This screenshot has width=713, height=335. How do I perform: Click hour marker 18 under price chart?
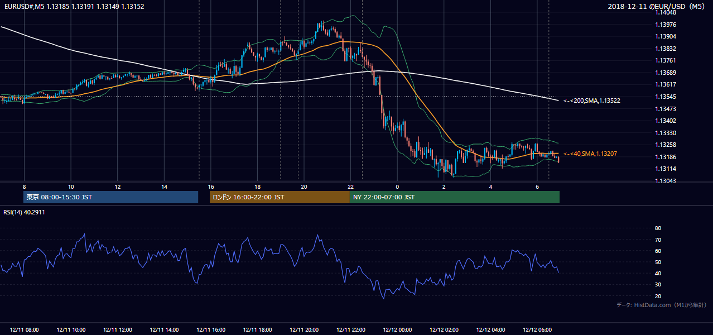pyautogui.click(x=257, y=186)
